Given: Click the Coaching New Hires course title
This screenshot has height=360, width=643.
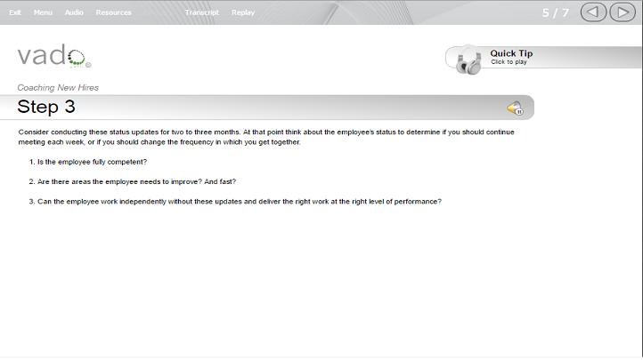Looking at the screenshot, I should click(58, 87).
